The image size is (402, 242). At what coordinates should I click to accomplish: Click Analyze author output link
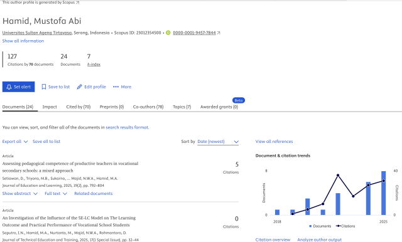pos(320,239)
